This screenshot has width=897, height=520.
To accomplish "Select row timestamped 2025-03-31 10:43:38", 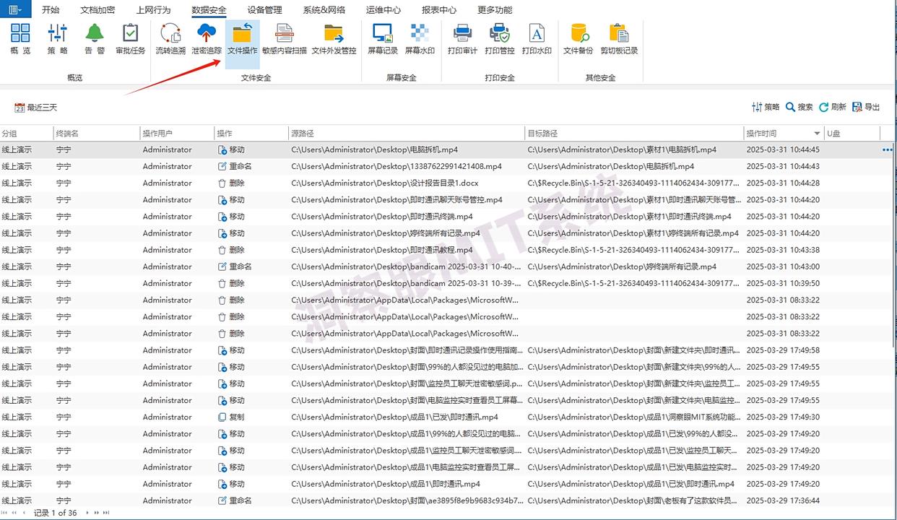I will pyautogui.click(x=448, y=250).
